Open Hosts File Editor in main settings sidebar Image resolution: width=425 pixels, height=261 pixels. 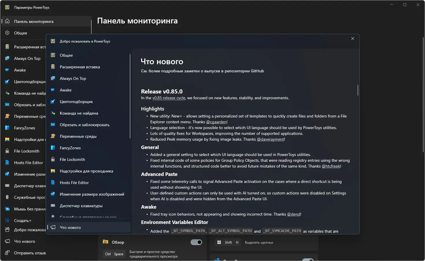(x=24, y=163)
